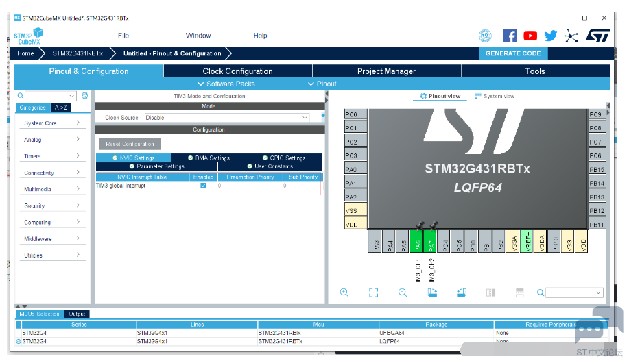Image resolution: width=629 pixels, height=363 pixels.
Task: Click the ST logo icon
Action: [x=597, y=36]
